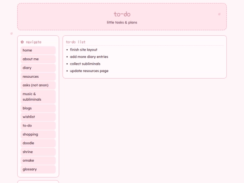
Task: Select to-do in the navigation
Action: [38, 126]
